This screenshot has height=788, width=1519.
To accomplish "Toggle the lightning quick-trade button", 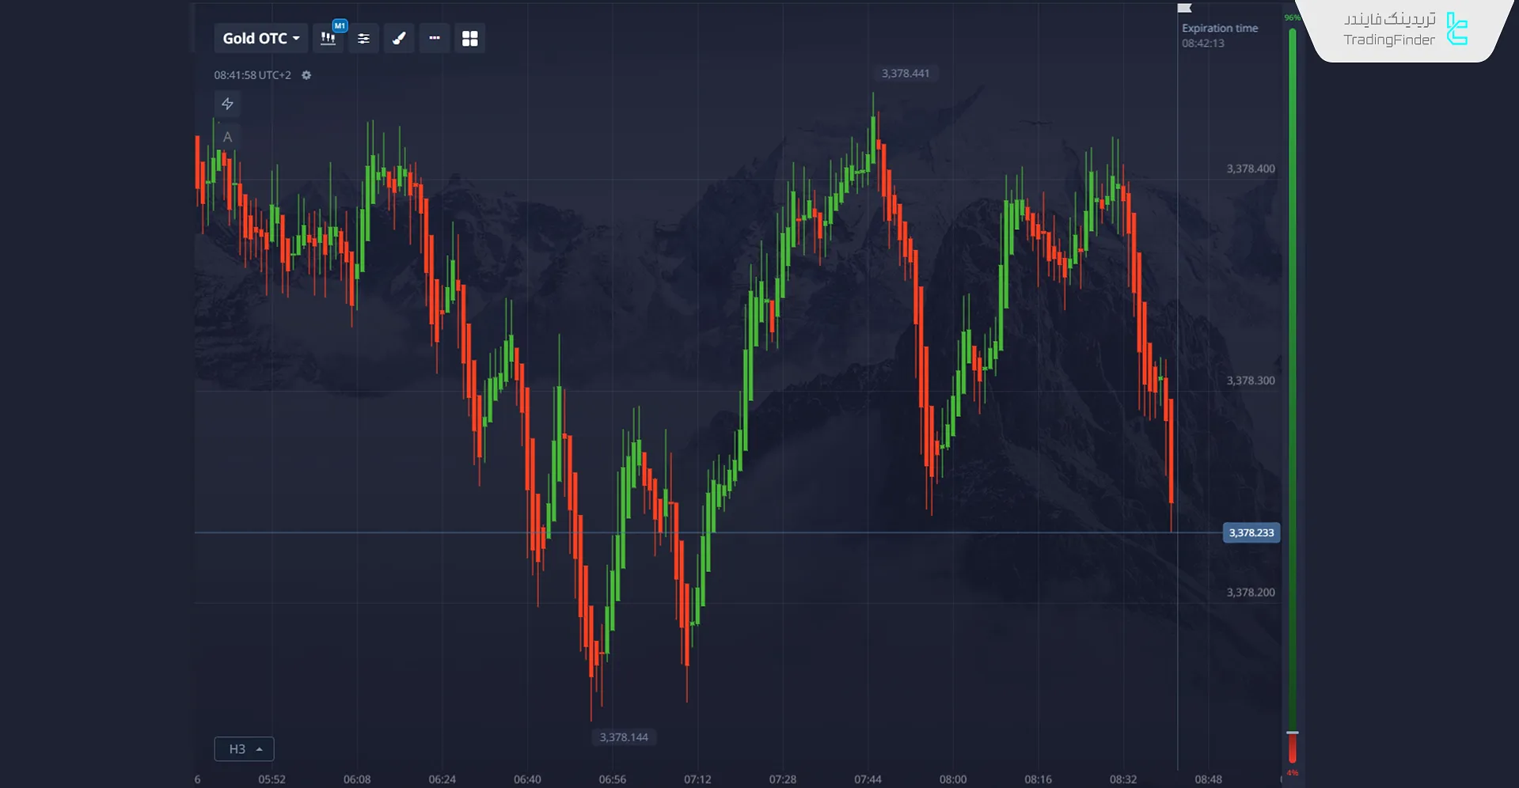I will [x=227, y=104].
